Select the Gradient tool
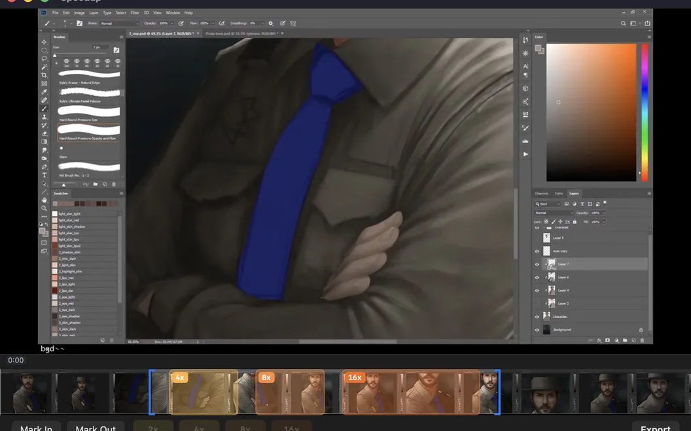Viewport: 691px width, 431px height. 44,142
